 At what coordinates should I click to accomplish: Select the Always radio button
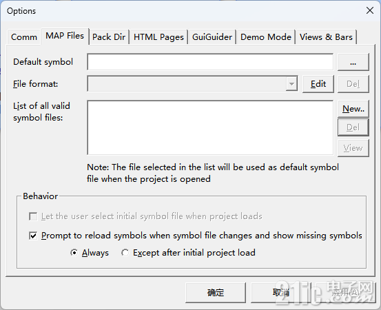coord(74,253)
